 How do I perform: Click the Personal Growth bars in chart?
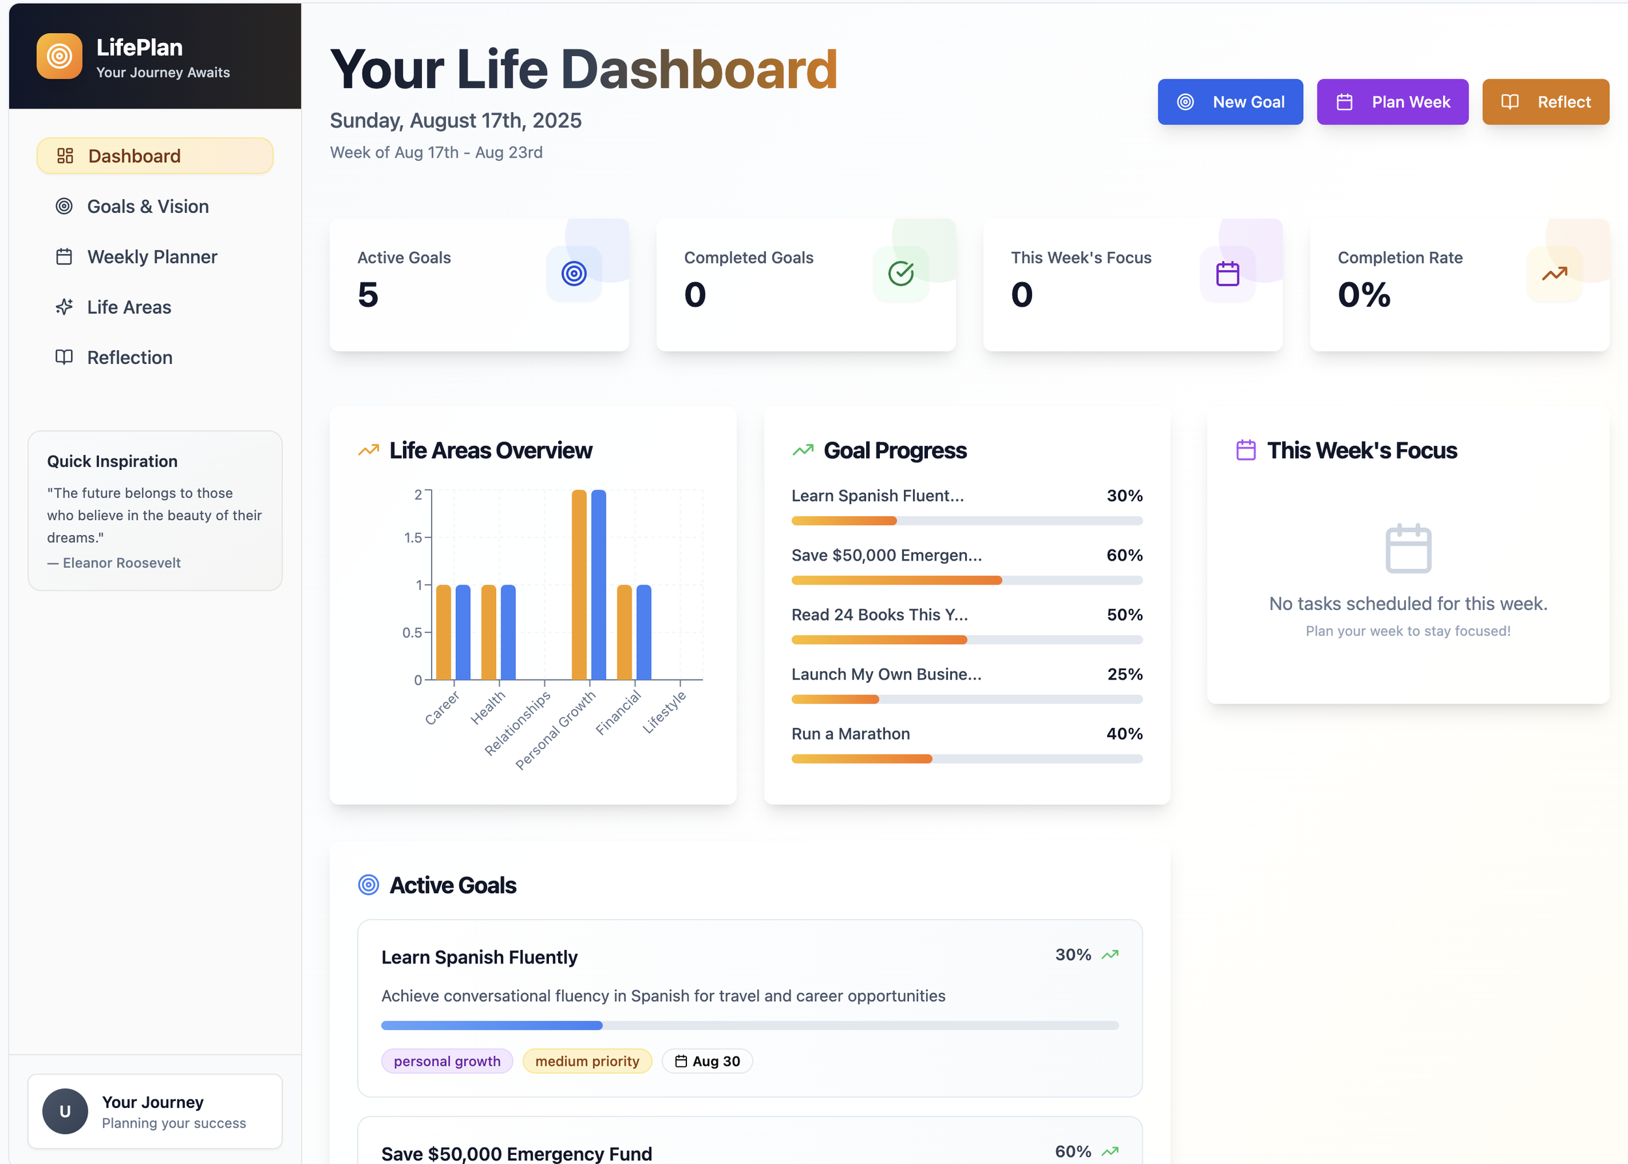pyautogui.click(x=589, y=585)
